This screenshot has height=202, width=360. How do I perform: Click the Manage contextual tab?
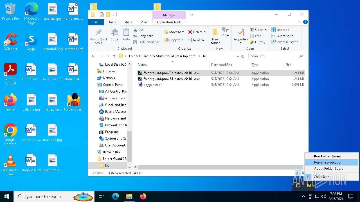pos(169,15)
